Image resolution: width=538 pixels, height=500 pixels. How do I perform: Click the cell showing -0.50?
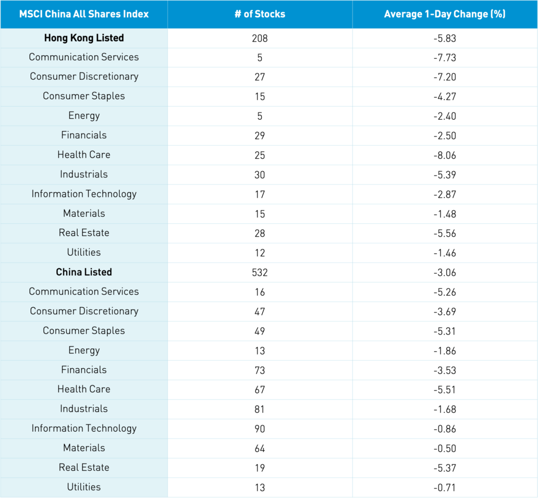pyautogui.click(x=444, y=449)
